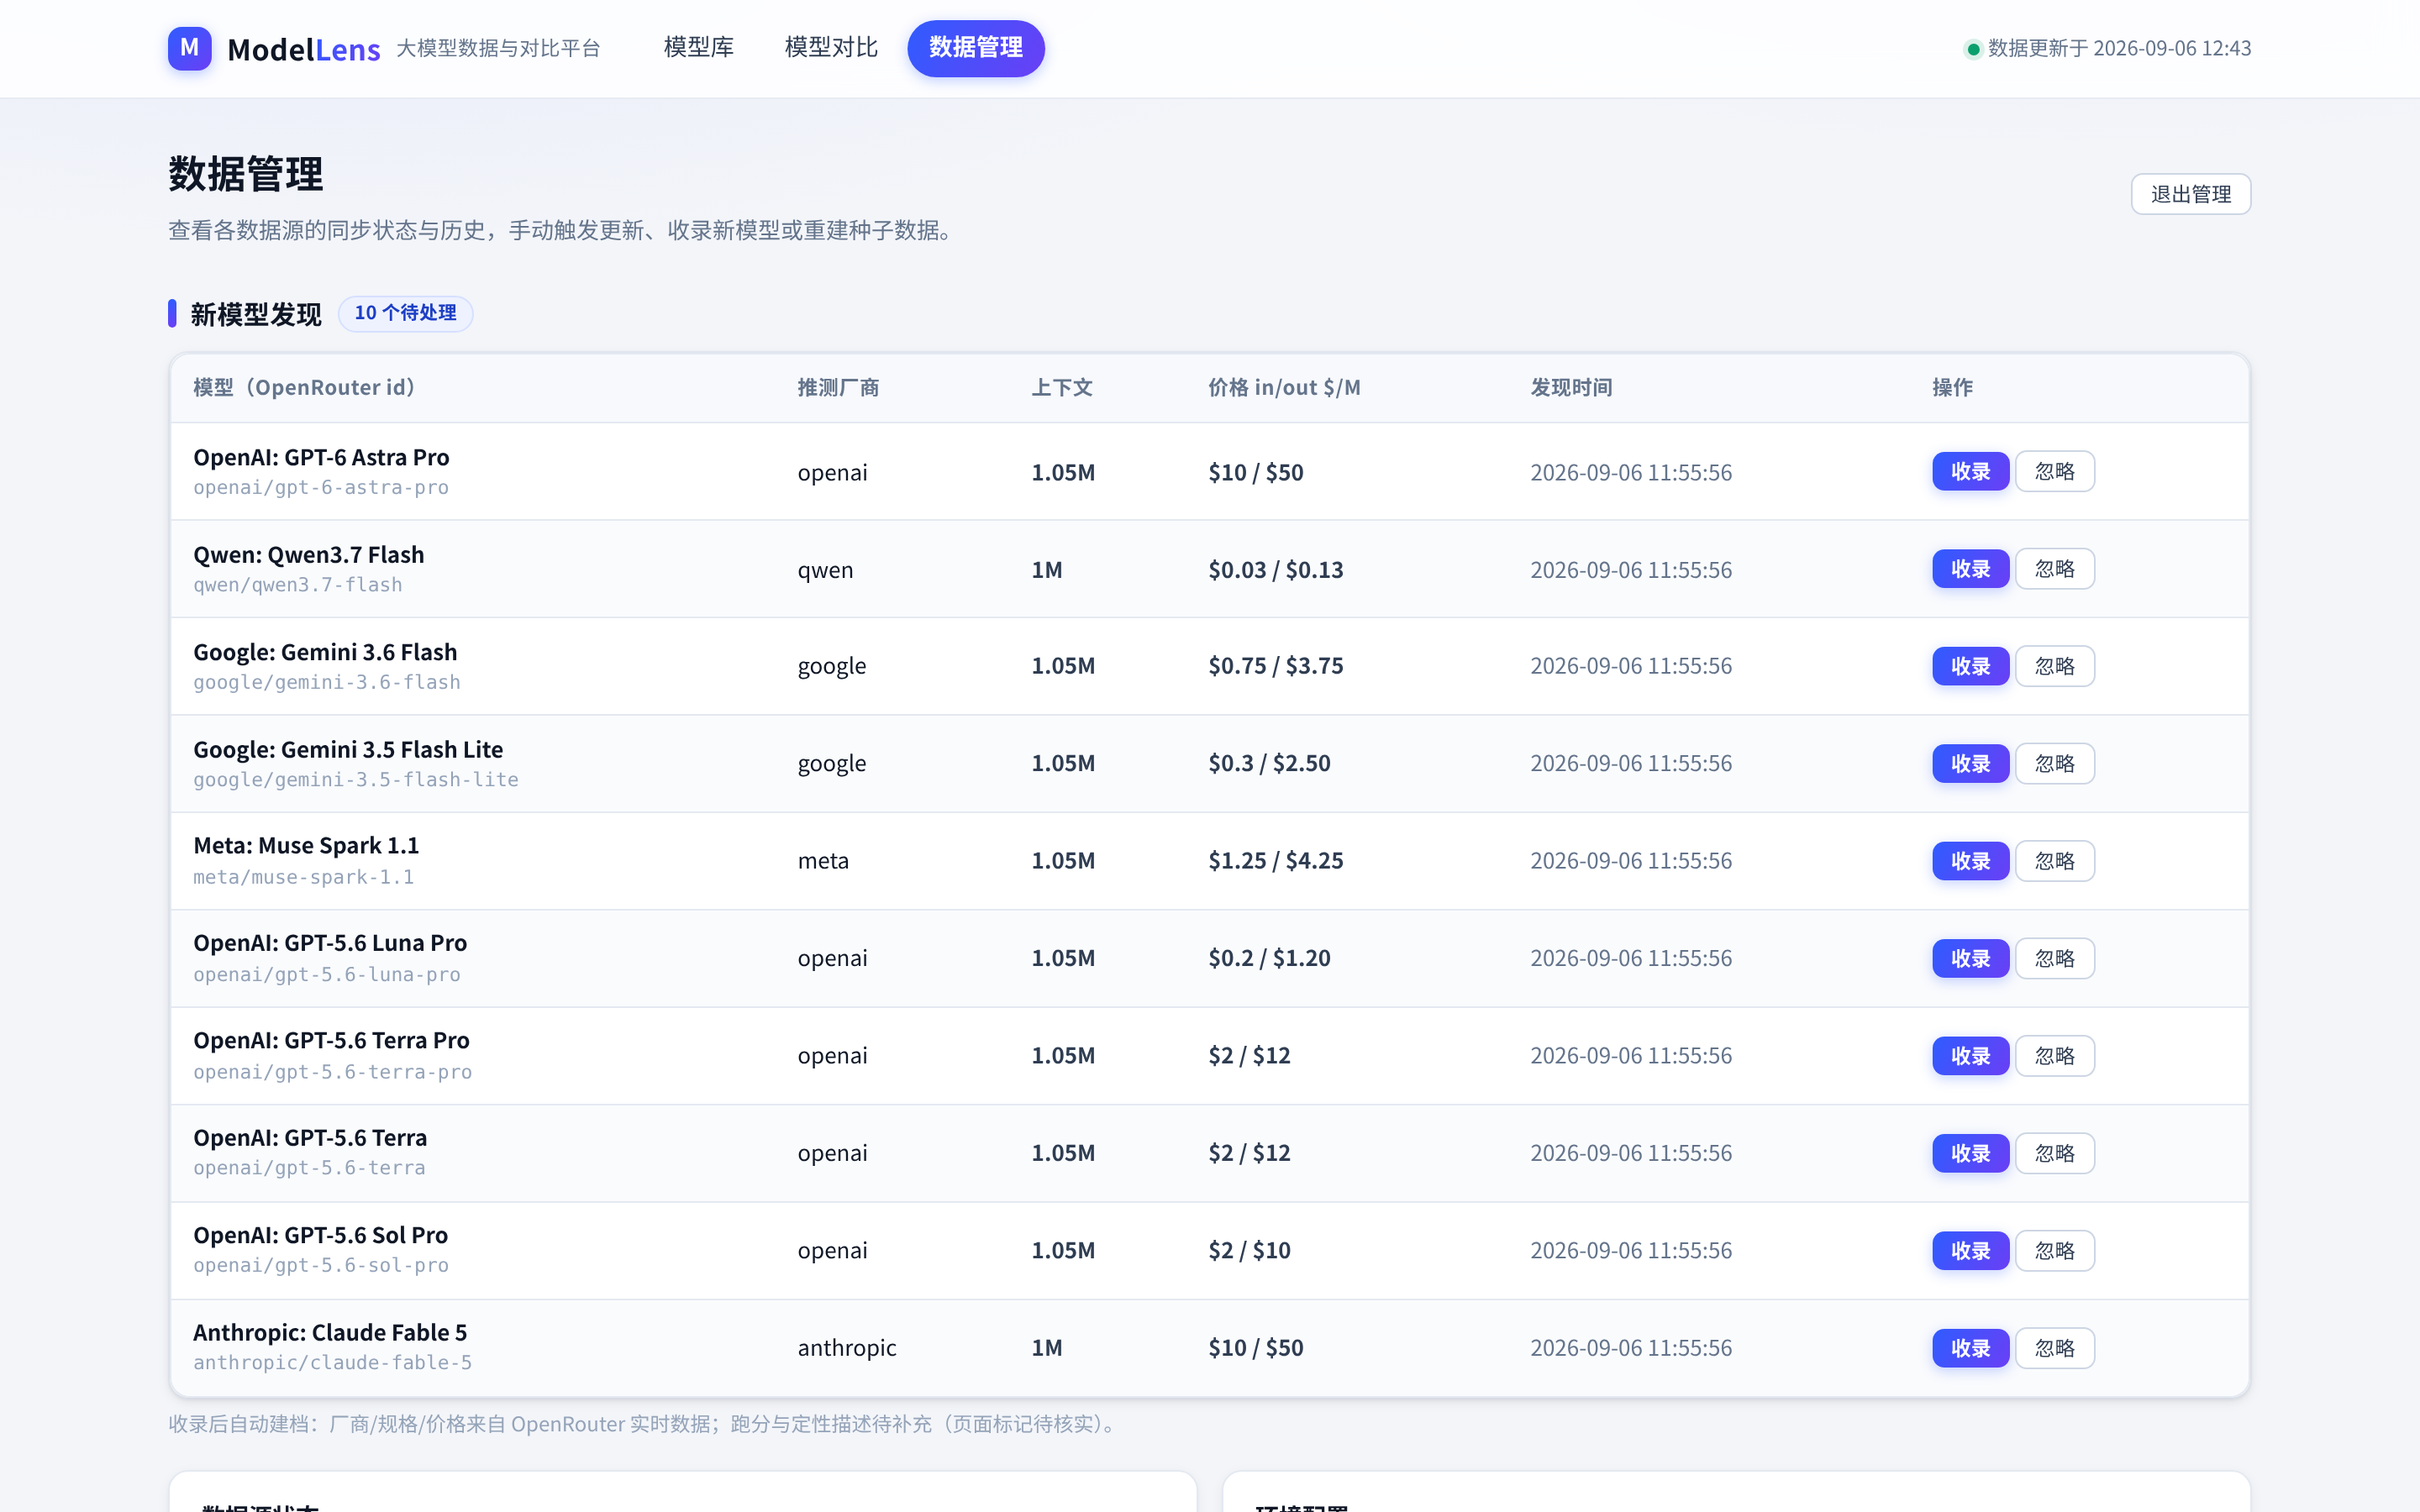Ignore the Meta Muse Spark 1.1 model
The image size is (2420, 1512).
[2054, 861]
